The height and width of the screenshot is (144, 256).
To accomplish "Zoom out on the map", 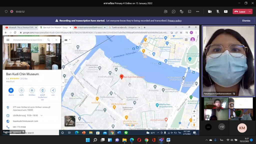I will pyautogui.click(x=194, y=120).
